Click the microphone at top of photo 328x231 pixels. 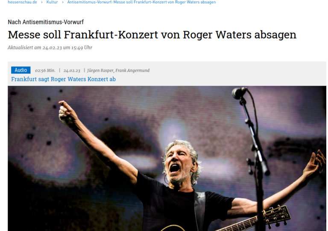(x=239, y=93)
